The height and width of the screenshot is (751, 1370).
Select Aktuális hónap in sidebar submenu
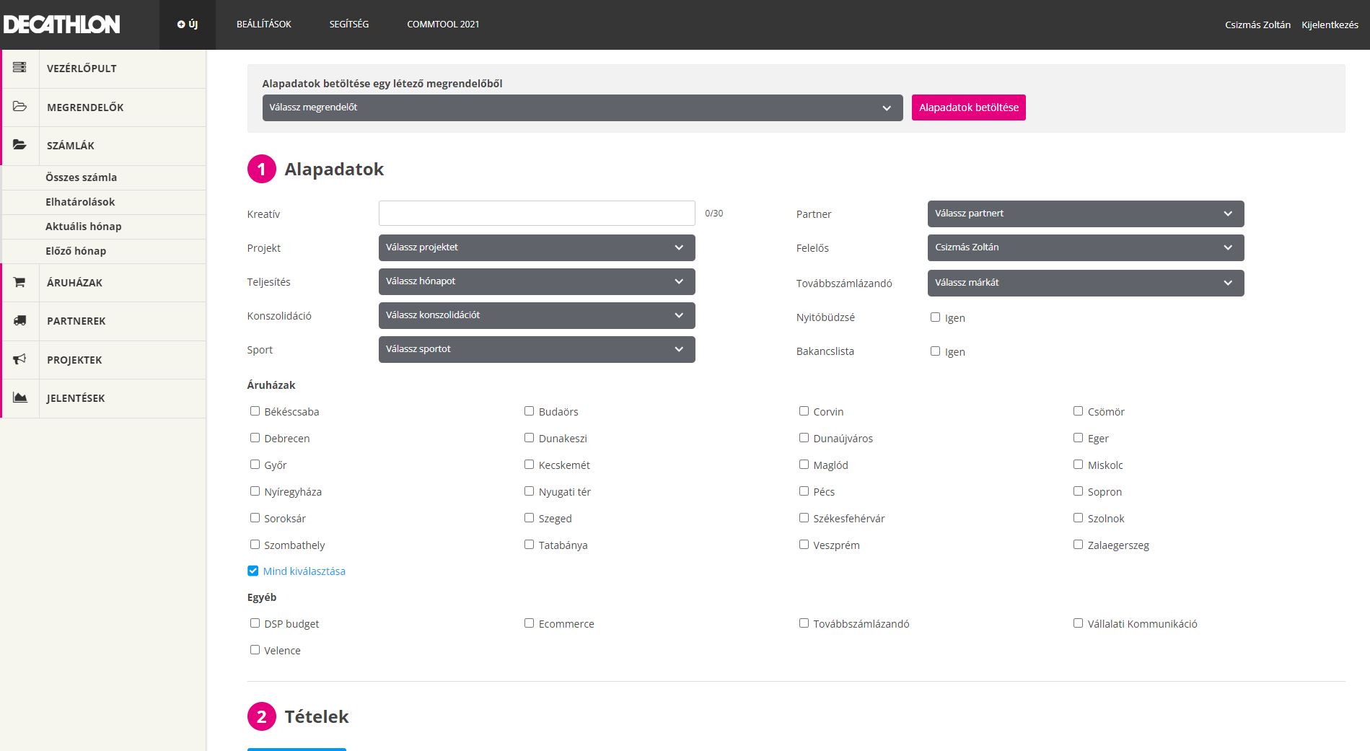pyautogui.click(x=84, y=227)
